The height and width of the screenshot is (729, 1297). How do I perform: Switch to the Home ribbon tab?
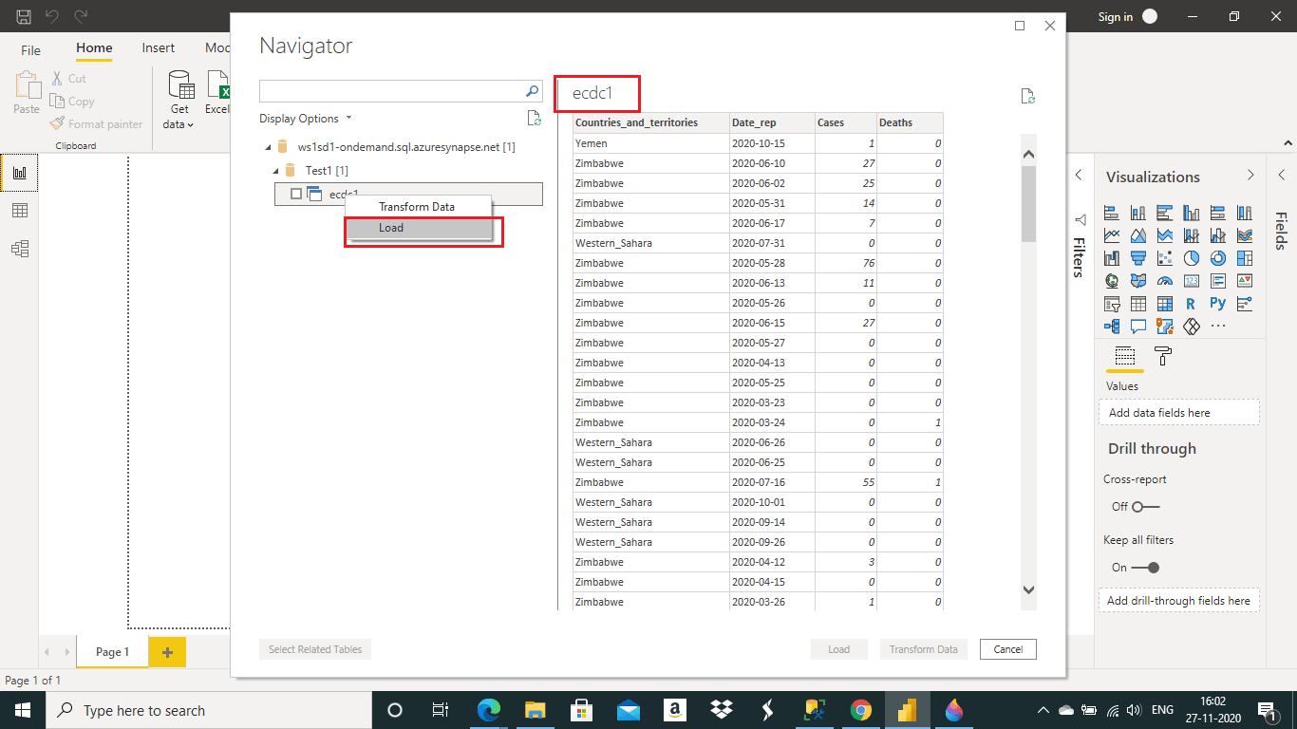pyautogui.click(x=94, y=48)
